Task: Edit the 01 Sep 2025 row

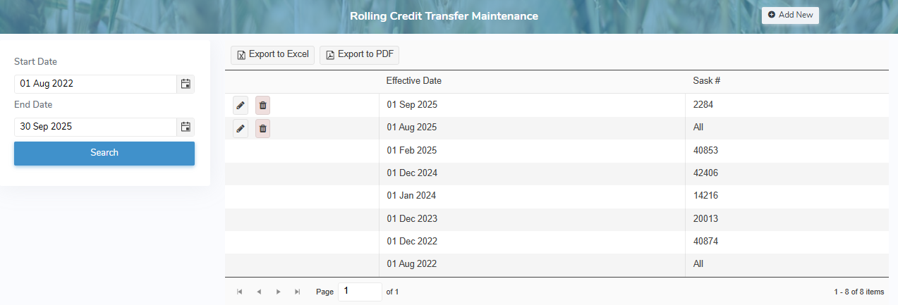Action: pyautogui.click(x=241, y=105)
